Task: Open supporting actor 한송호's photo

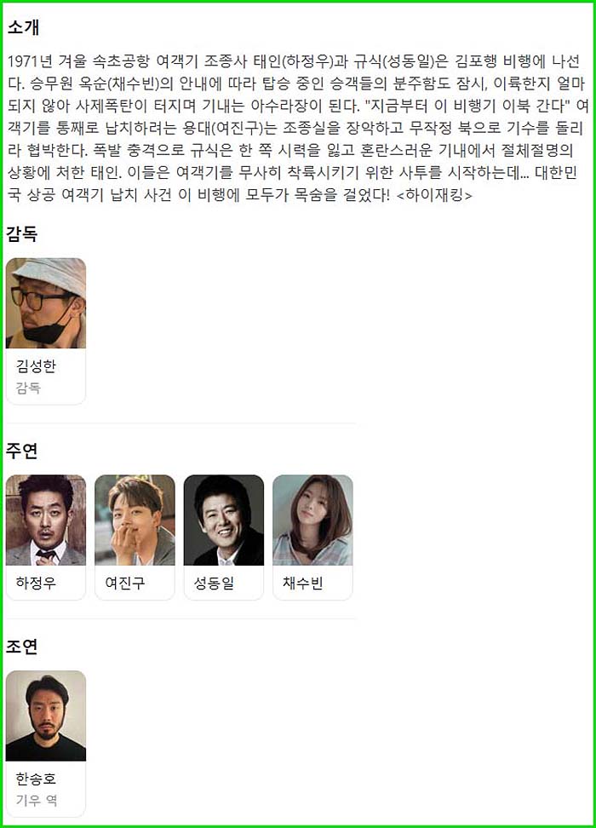Action: (46, 716)
